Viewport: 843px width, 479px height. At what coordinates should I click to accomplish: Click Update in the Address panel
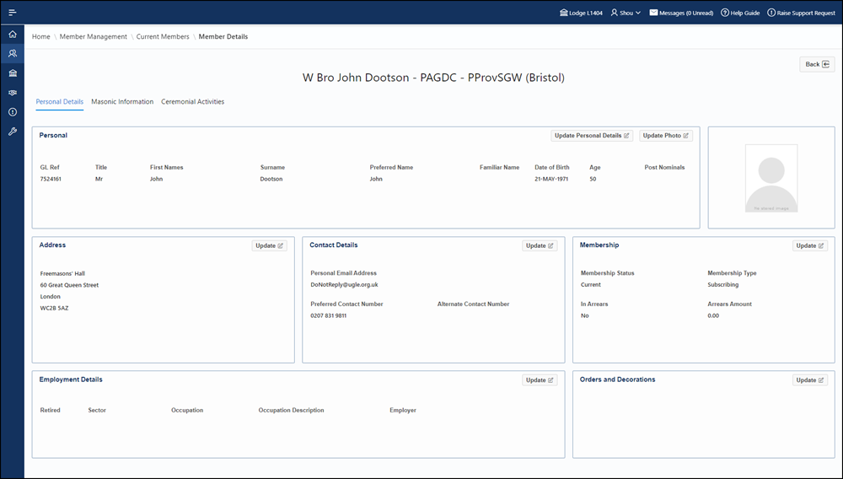click(x=270, y=245)
